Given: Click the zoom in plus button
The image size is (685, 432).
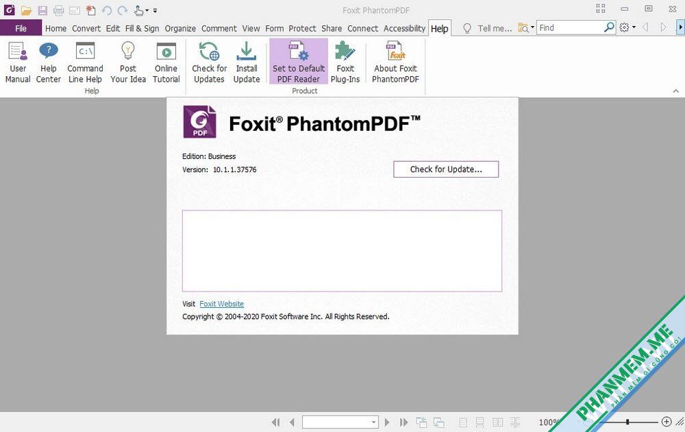Looking at the screenshot, I should tap(667, 422).
